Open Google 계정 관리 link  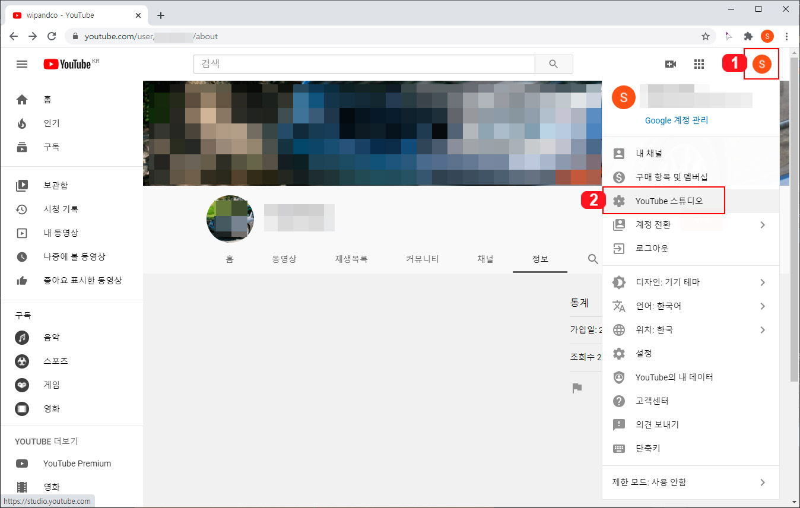[677, 120]
